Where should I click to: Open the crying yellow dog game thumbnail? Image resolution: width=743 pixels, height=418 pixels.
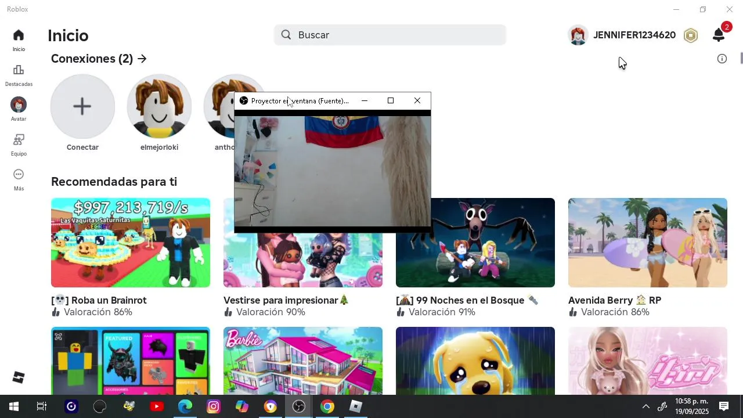point(475,361)
